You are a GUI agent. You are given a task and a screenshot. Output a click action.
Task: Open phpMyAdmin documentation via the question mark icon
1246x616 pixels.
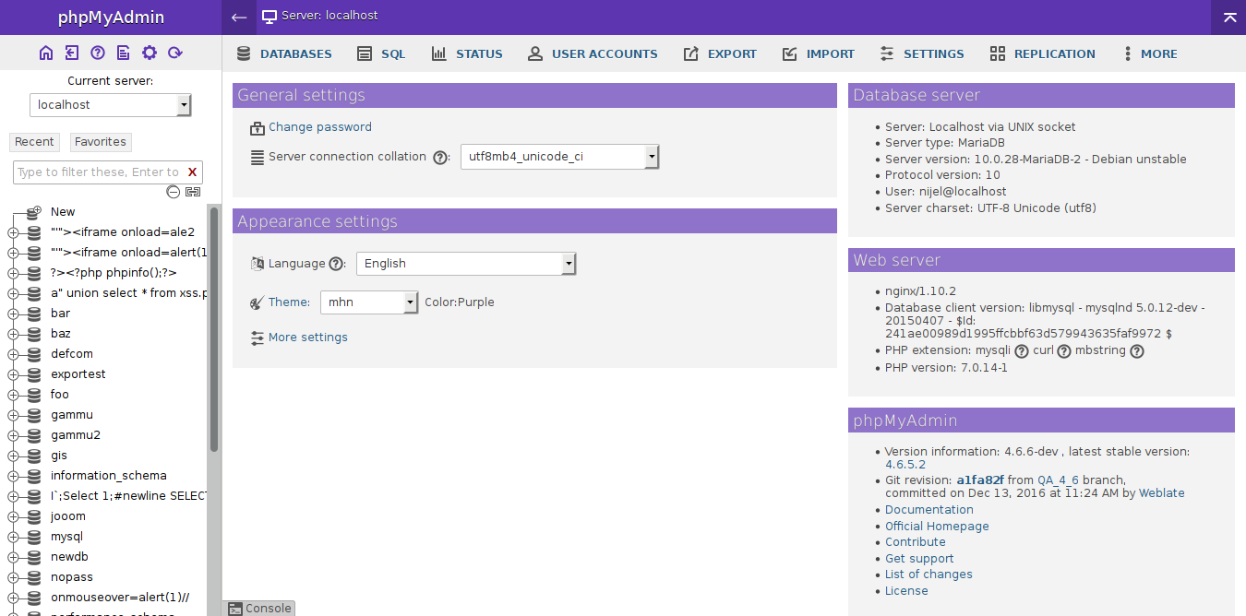(98, 53)
